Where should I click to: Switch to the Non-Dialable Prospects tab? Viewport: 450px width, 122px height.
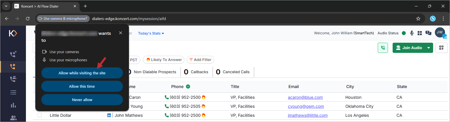[152, 72]
